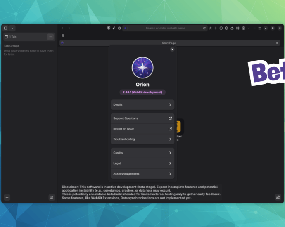Image resolution: width=285 pixels, height=227 pixels.
Task: Click the circular icon left of share
Action: [226, 28]
